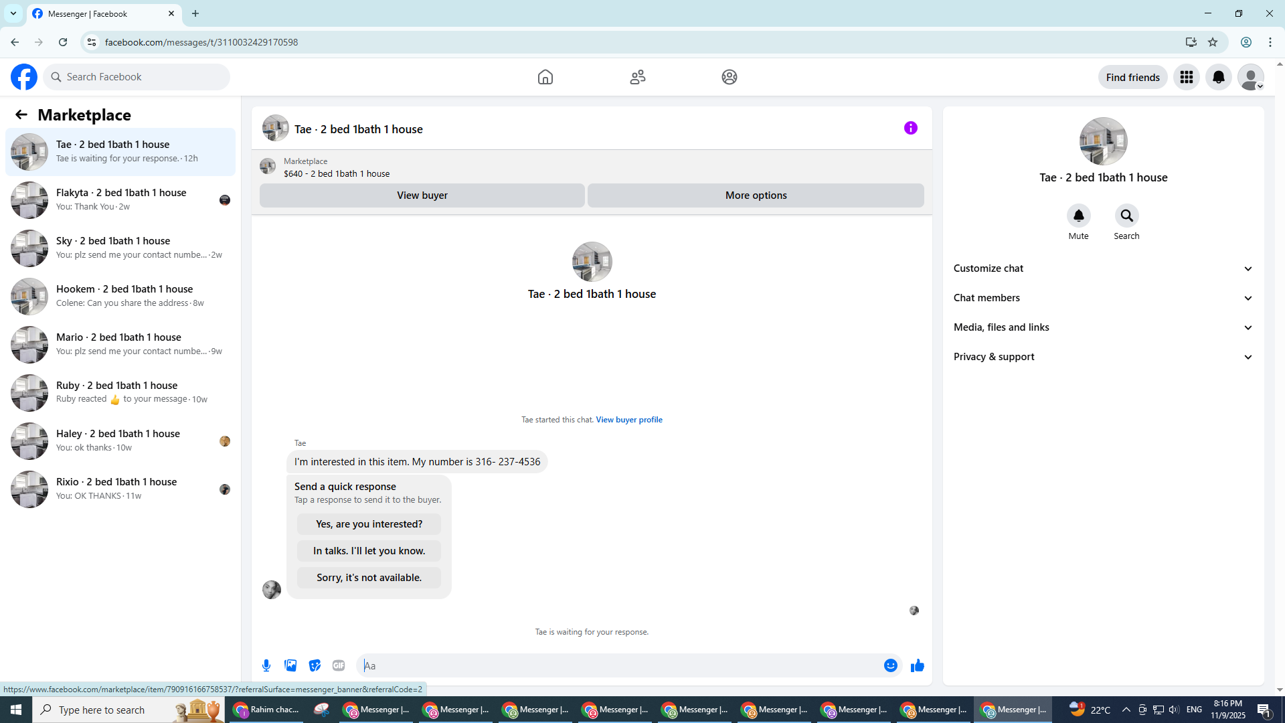Choose a GIF icon
1285x723 pixels.
339,665
